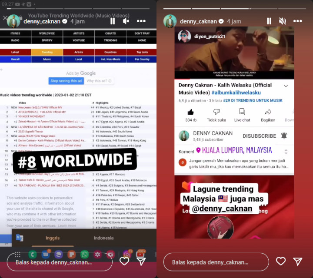Open DENNY CAKNAN channel avatar

click(x=184, y=136)
